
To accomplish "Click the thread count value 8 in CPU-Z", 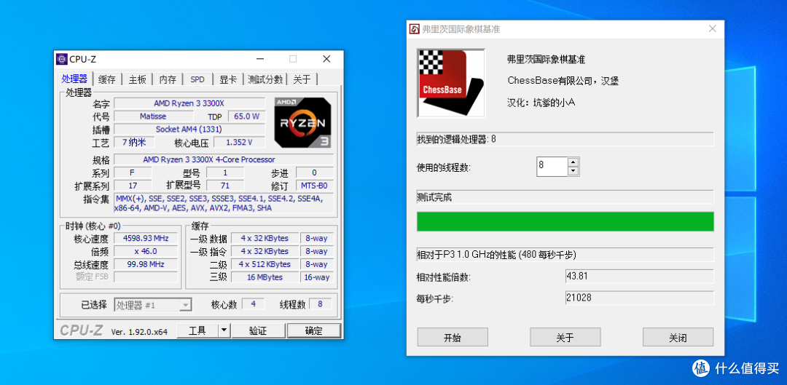I will [x=320, y=303].
